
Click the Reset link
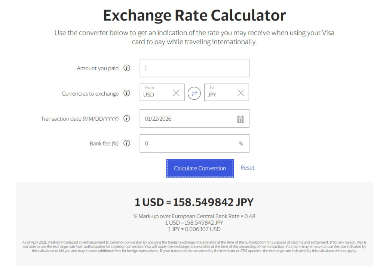[x=247, y=168]
